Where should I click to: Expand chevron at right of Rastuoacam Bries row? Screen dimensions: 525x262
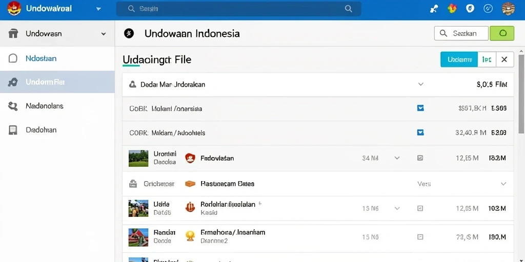(x=503, y=184)
